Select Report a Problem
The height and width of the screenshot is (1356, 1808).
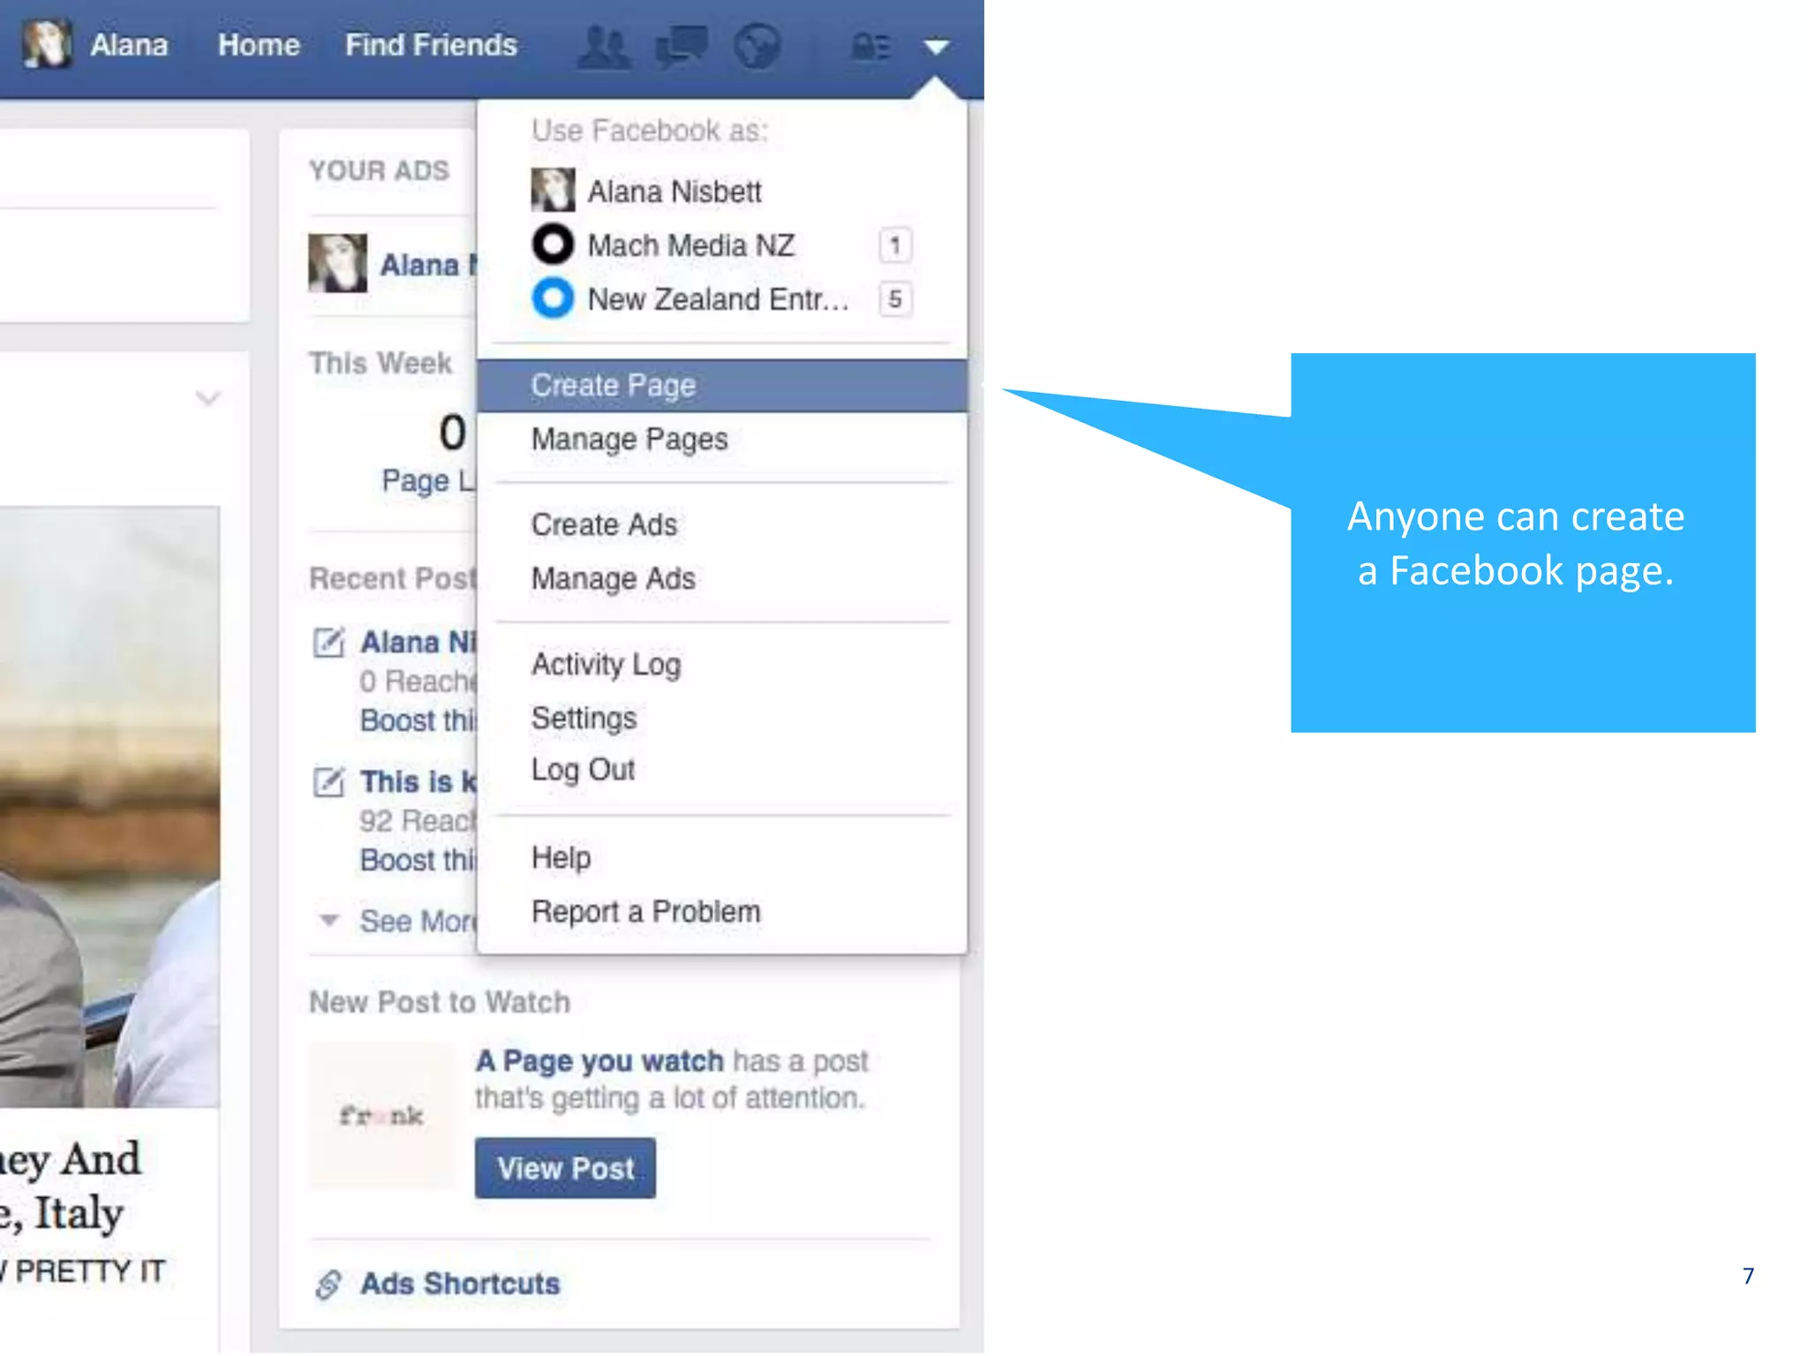click(722, 911)
